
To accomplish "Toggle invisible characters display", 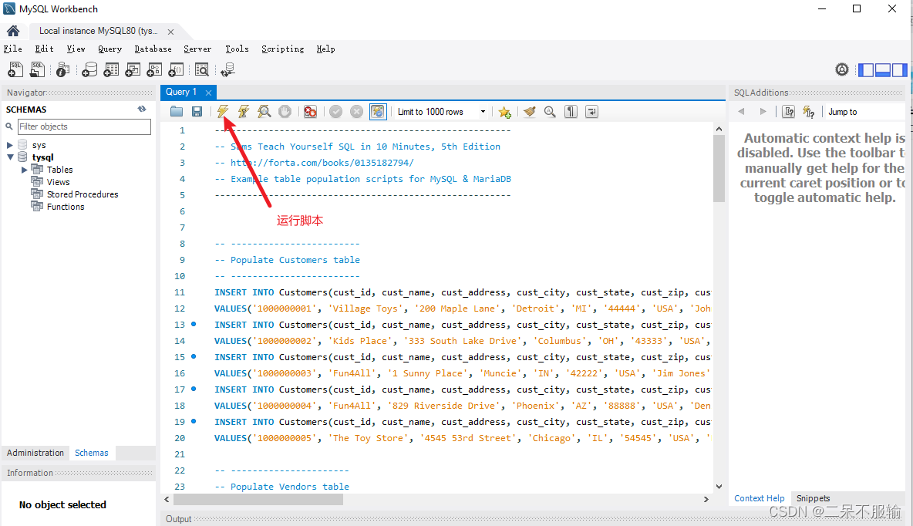I will coord(571,111).
